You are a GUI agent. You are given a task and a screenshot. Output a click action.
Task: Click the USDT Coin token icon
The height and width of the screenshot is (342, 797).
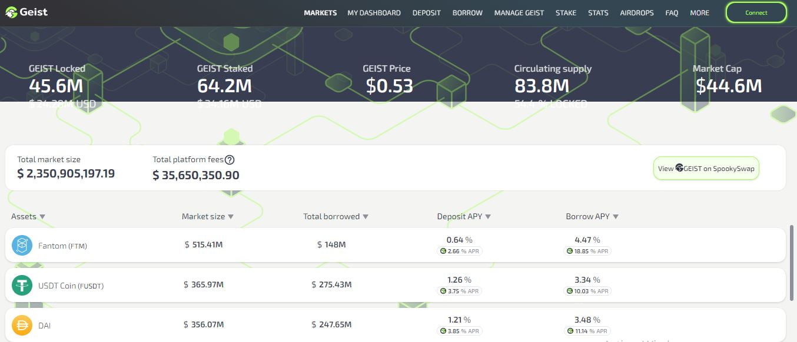(22, 285)
